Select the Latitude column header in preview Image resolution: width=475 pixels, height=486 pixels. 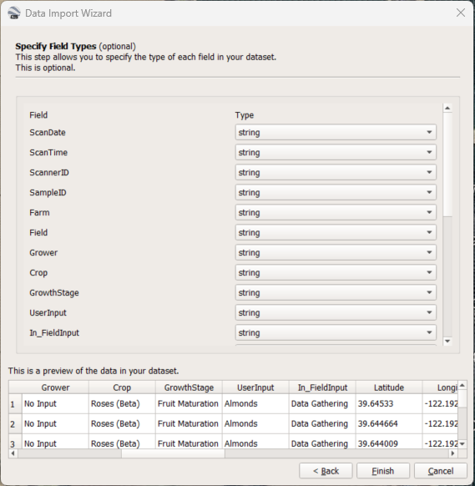pyautogui.click(x=389, y=387)
